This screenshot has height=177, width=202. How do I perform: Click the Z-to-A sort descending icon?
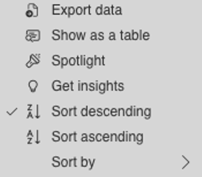pos(33,111)
